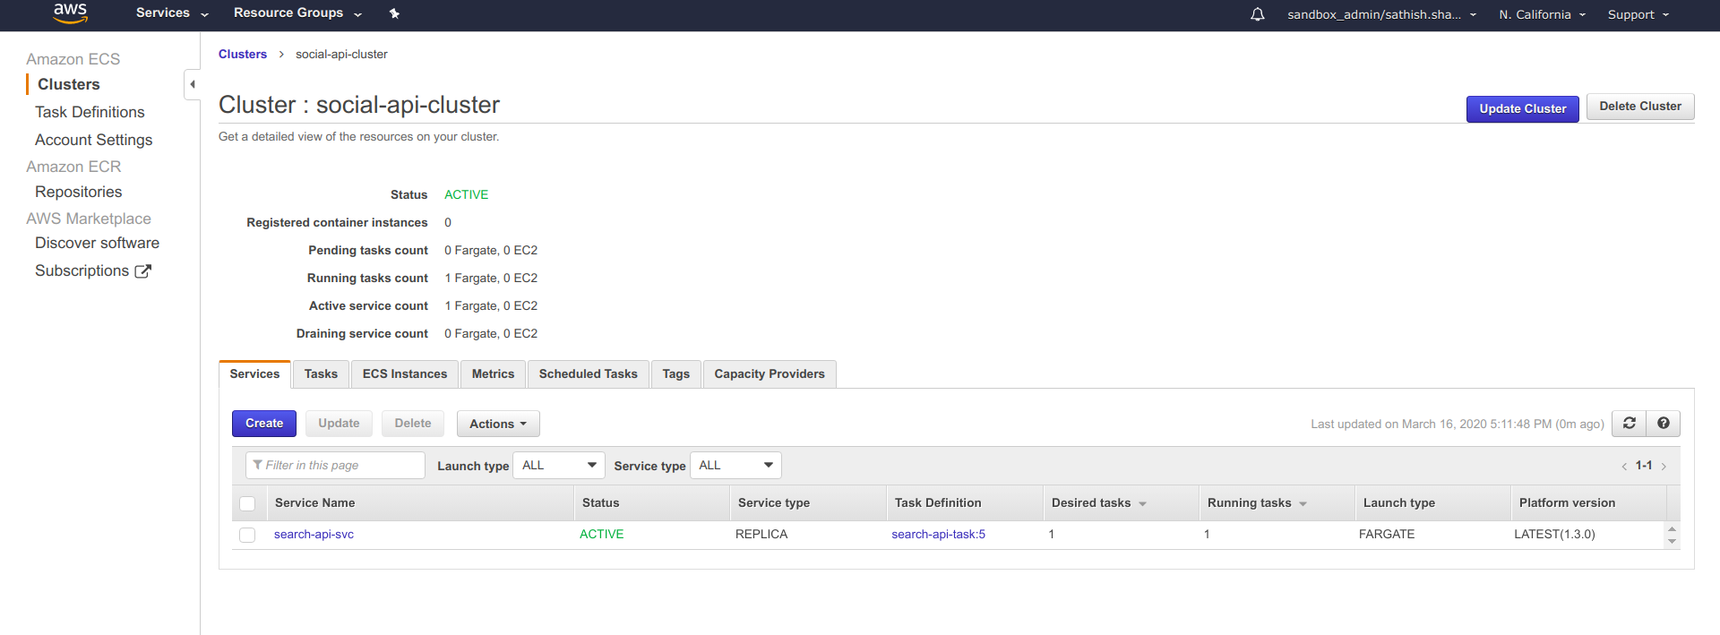Image resolution: width=1720 pixels, height=635 pixels.
Task: Sort by Running tasks arrow icon
Action: [x=1303, y=504]
